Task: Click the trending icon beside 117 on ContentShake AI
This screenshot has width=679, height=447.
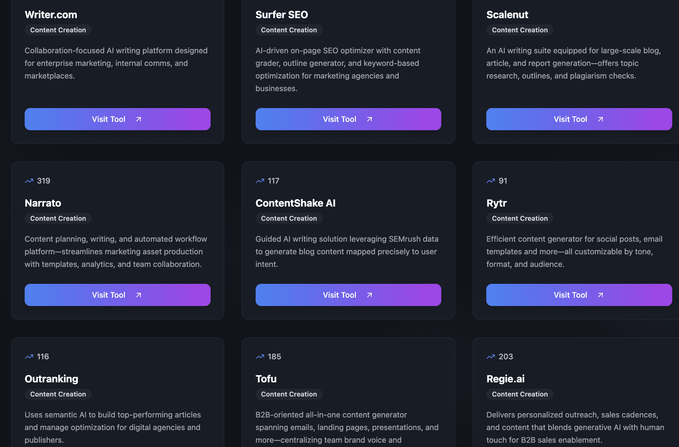Action: coord(260,181)
